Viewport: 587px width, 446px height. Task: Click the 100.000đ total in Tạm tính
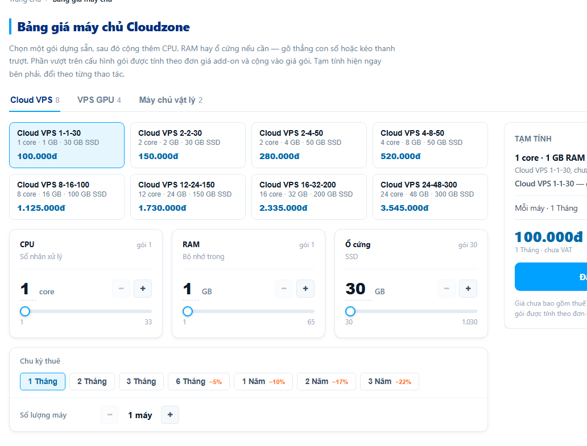(x=549, y=237)
